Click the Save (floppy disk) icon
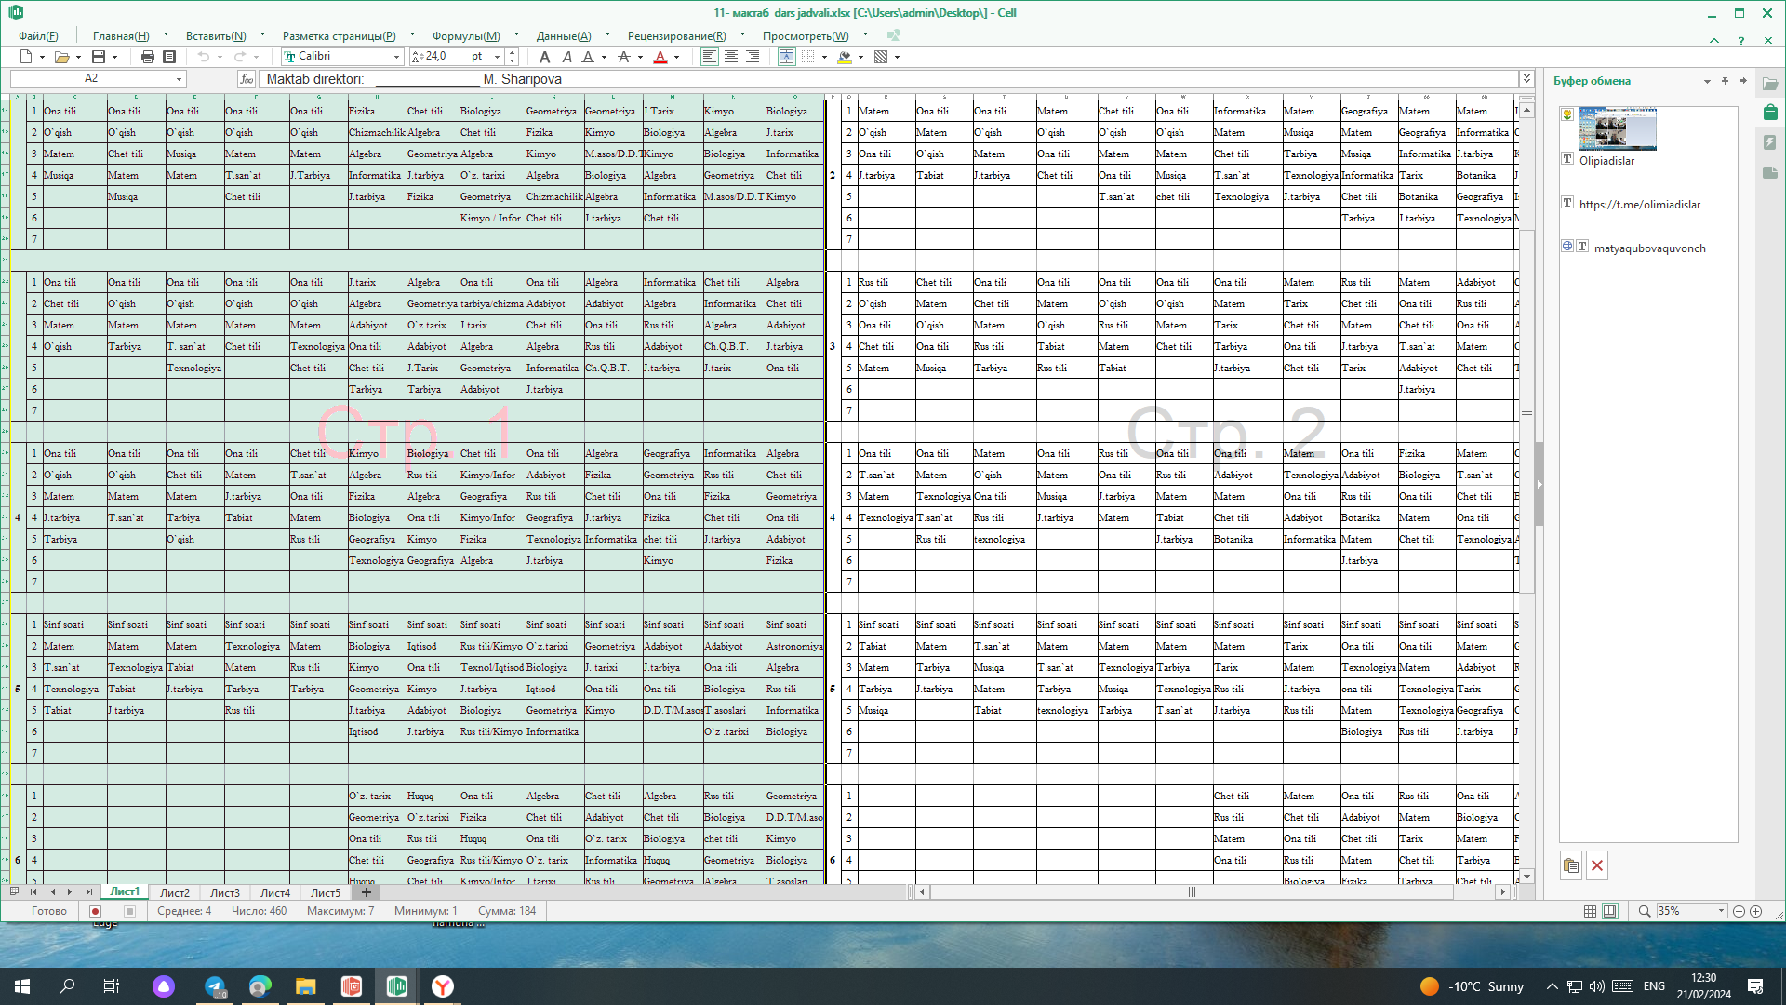This screenshot has height=1005, width=1786. [99, 57]
